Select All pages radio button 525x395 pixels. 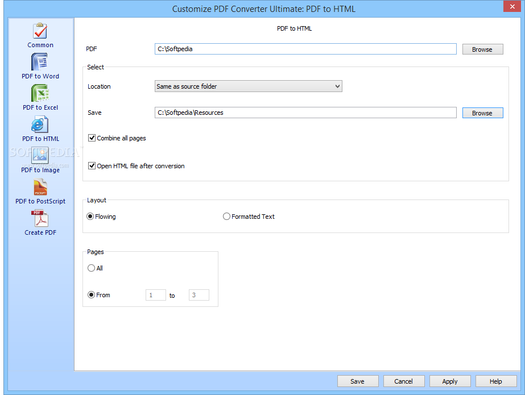(x=91, y=268)
